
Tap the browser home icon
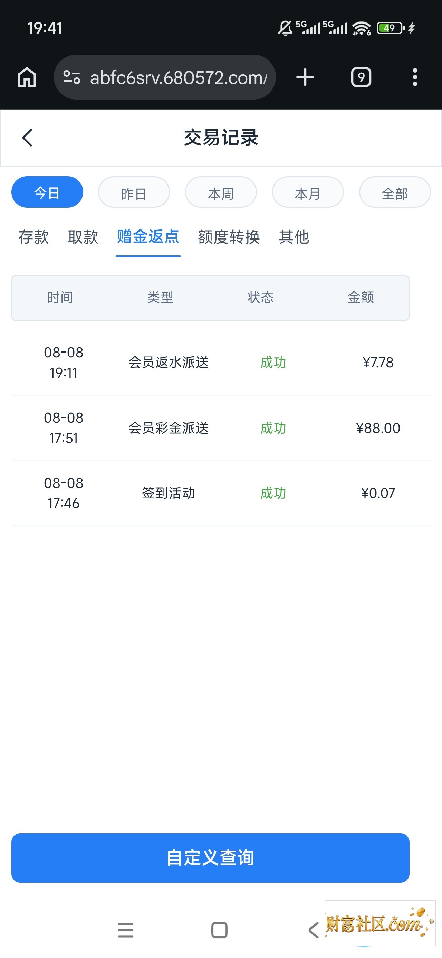(27, 77)
